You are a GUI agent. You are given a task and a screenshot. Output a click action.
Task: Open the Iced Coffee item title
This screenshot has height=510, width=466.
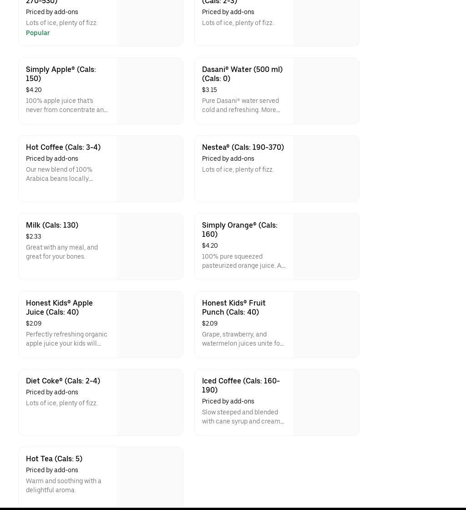[241, 385]
